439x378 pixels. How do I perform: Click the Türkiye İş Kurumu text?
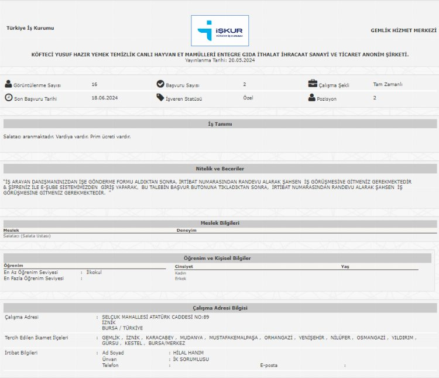point(30,28)
